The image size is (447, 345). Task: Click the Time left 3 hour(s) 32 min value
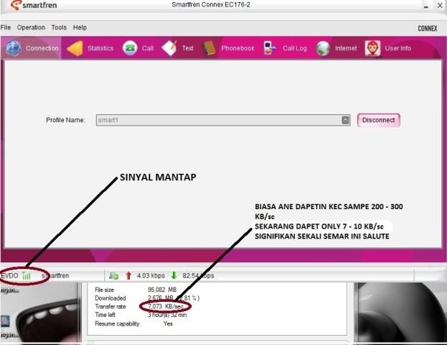[167, 315]
